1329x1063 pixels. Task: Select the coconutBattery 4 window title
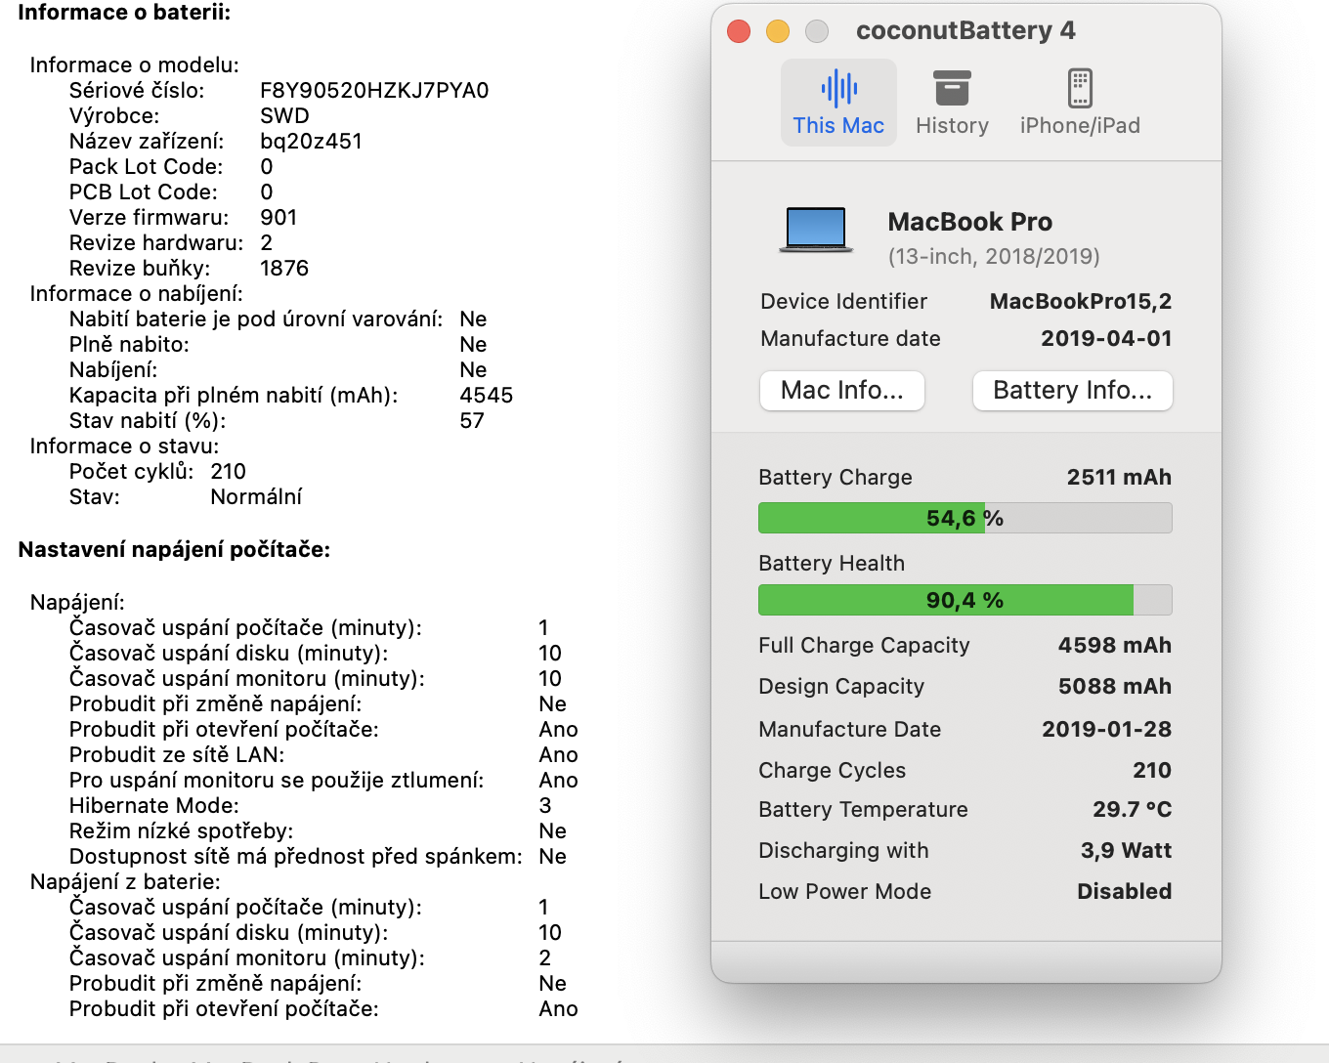click(965, 30)
